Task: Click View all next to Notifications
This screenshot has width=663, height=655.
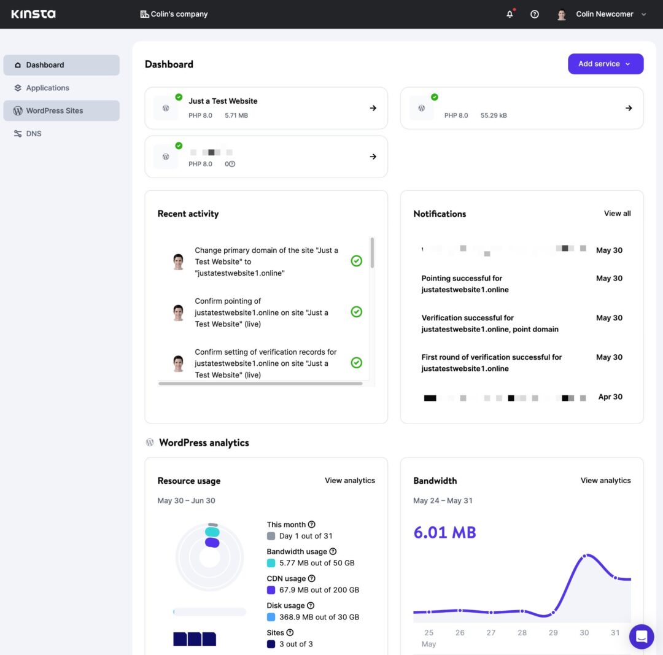Action: pos(617,214)
